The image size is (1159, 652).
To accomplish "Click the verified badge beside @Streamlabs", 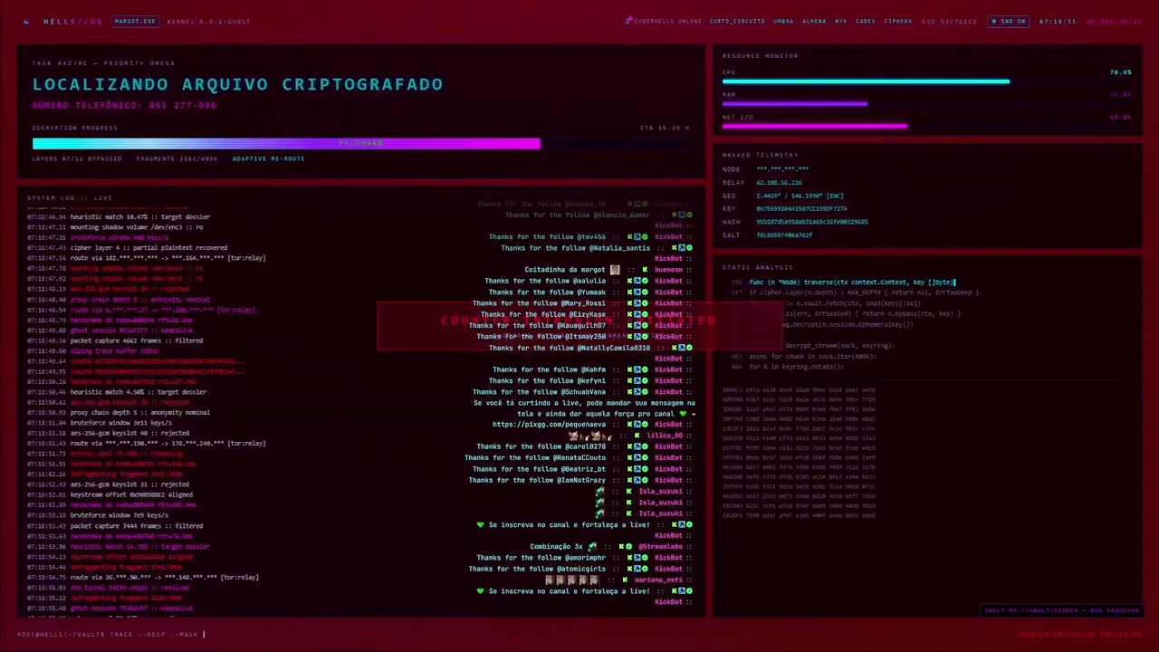I will [630, 547].
